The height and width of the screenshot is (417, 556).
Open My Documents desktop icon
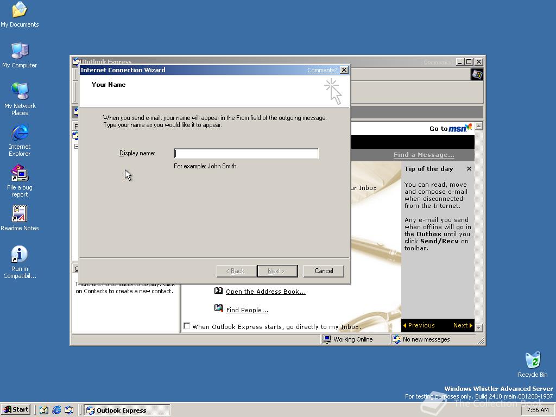(20, 14)
